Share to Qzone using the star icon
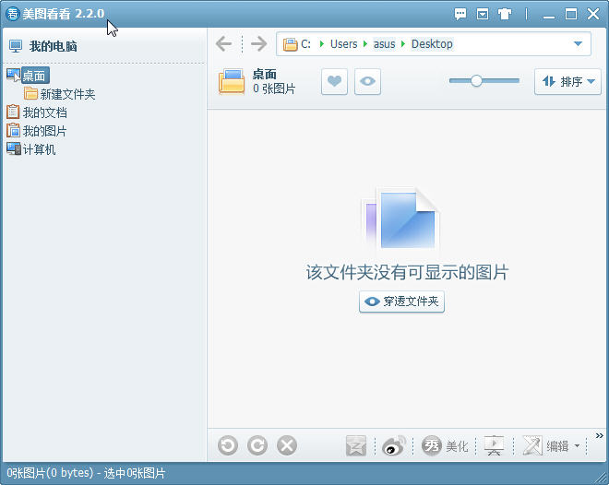This screenshot has width=609, height=485. (356, 446)
